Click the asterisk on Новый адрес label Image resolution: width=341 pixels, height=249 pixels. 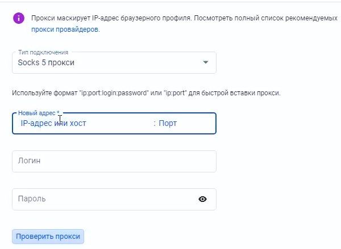58,112
